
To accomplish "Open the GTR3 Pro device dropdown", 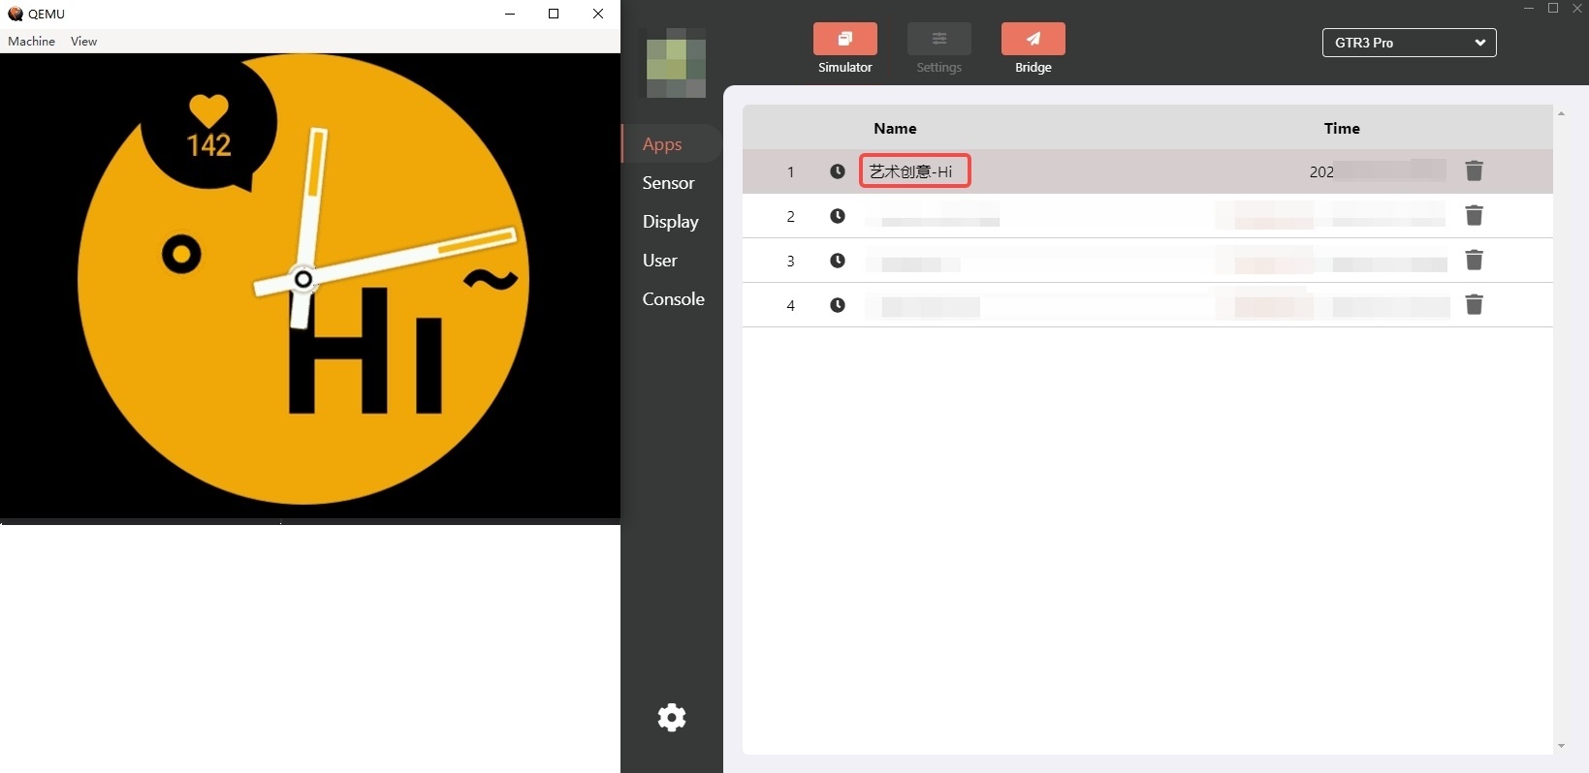I will [1409, 43].
